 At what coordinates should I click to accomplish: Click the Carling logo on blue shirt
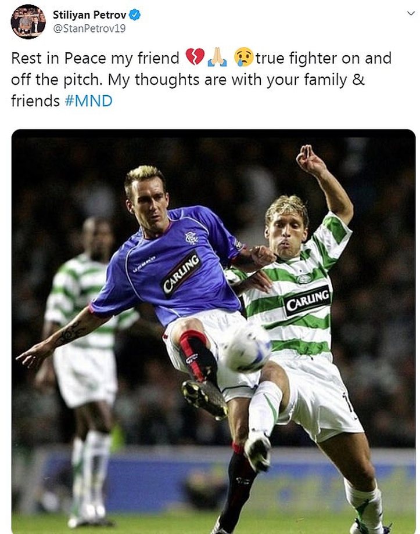point(181,274)
